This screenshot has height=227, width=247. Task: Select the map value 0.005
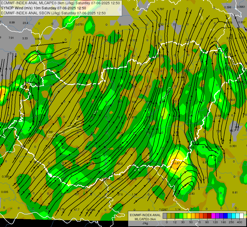click(5, 192)
